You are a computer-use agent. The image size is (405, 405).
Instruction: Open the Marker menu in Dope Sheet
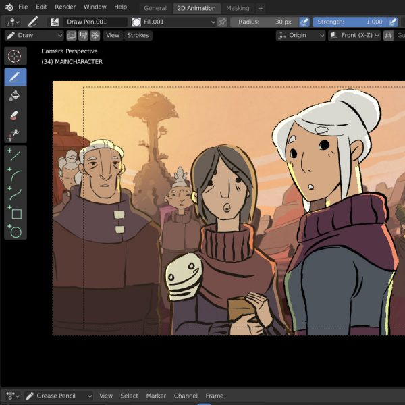coord(156,396)
